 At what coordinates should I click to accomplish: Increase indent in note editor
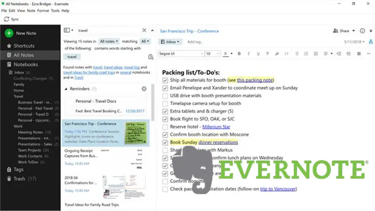pyautogui.click(x=339, y=53)
